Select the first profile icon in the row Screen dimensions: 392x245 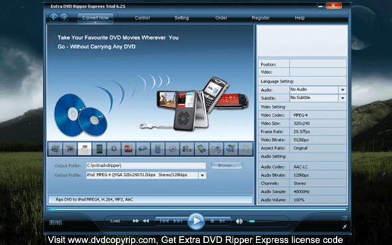point(55,149)
